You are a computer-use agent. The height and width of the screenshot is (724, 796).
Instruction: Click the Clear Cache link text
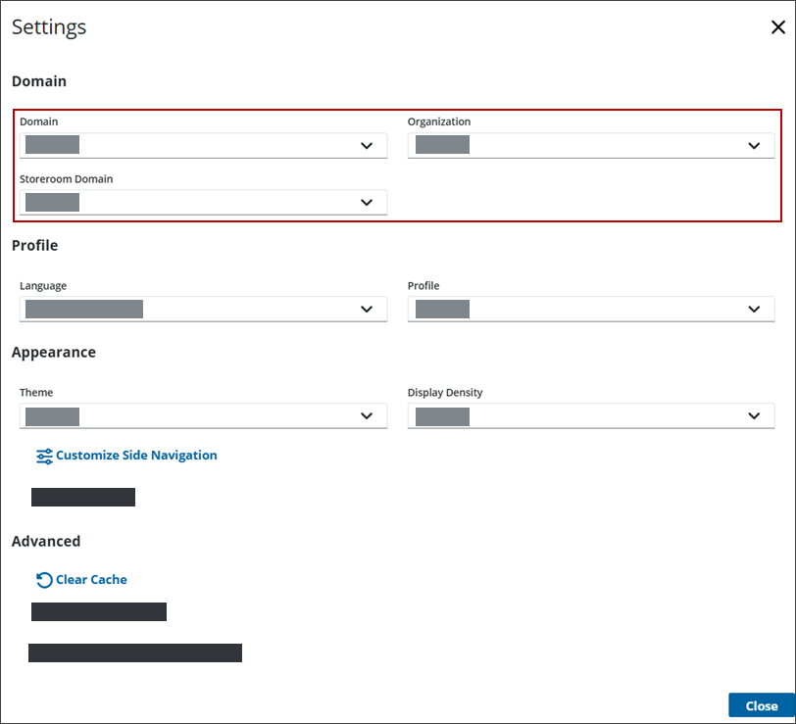coord(91,580)
